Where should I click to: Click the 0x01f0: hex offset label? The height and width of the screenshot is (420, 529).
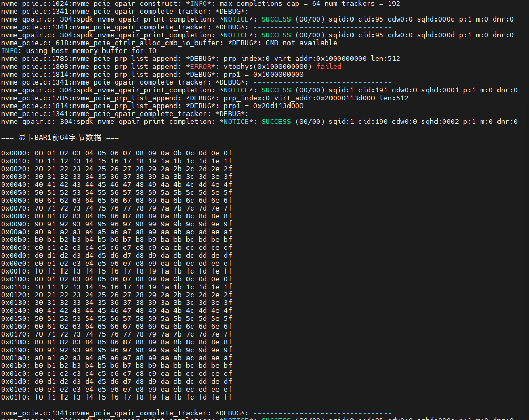pyautogui.click(x=16, y=397)
